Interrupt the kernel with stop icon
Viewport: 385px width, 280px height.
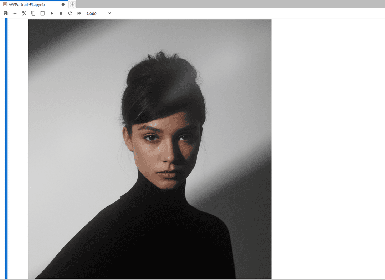(x=61, y=13)
